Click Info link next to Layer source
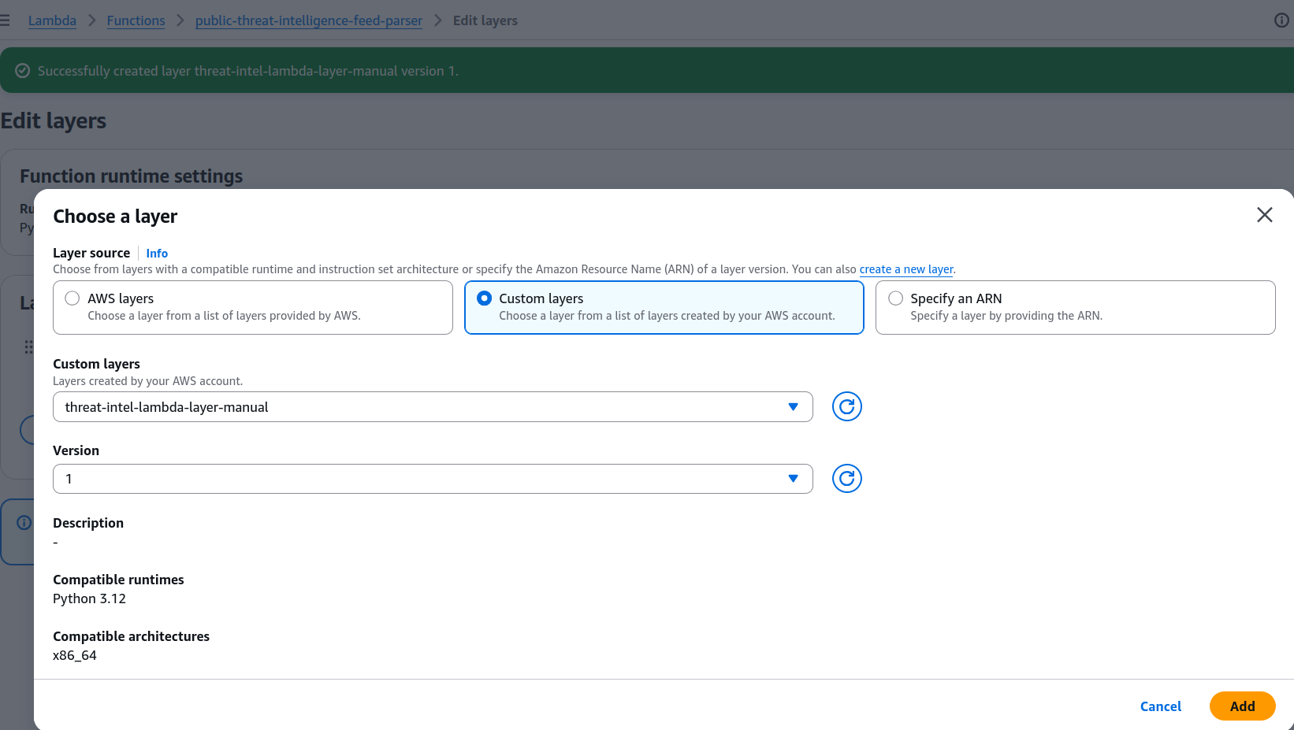Image resolution: width=1294 pixels, height=730 pixels. pos(157,253)
